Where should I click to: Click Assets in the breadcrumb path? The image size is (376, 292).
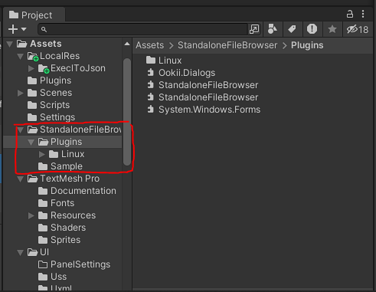click(x=150, y=45)
